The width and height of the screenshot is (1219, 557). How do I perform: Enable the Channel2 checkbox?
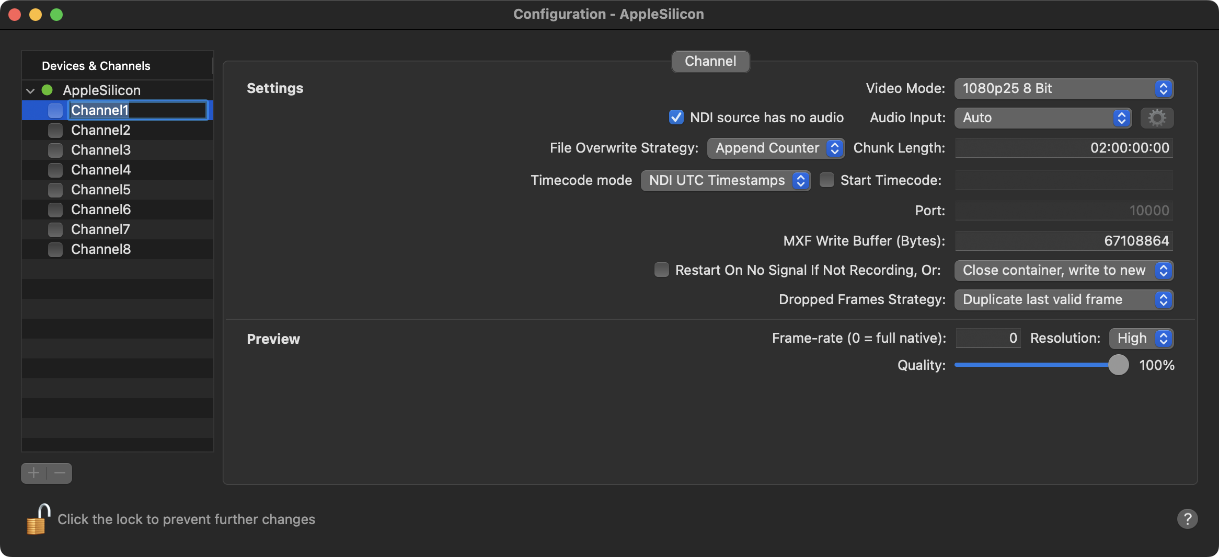tap(55, 130)
